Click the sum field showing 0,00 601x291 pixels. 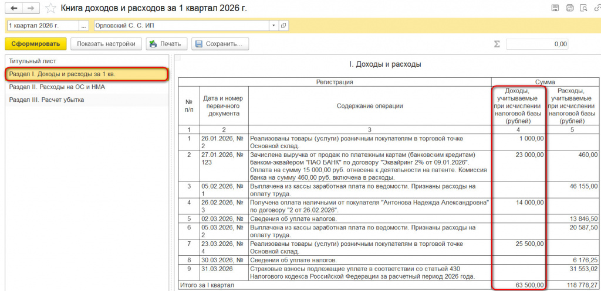(x=537, y=44)
